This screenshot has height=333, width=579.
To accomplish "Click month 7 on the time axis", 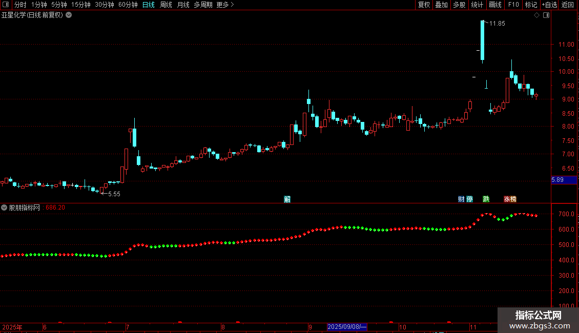I will point(128,327).
